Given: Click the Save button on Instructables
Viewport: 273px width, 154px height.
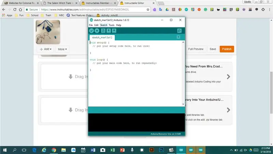Looking at the screenshot, I should tap(213, 49).
